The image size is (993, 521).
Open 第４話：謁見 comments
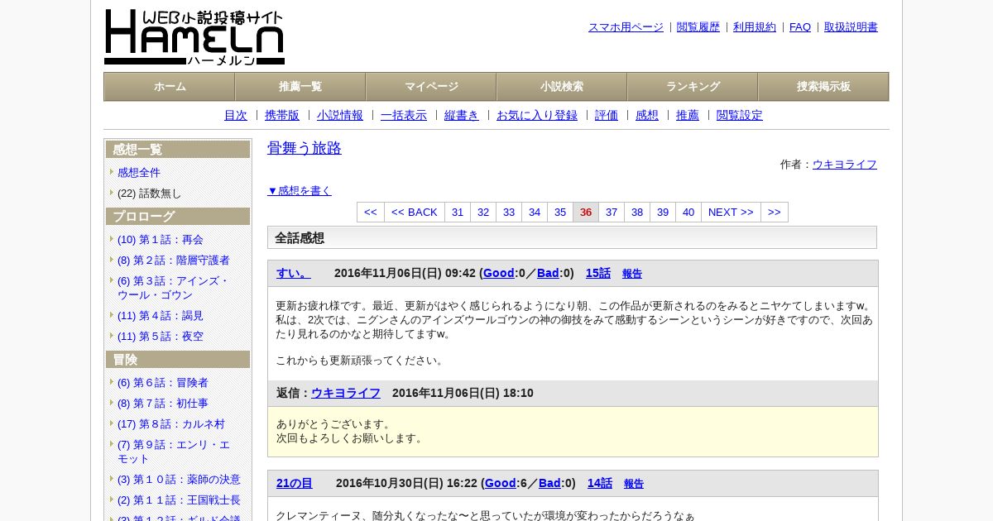point(161,315)
